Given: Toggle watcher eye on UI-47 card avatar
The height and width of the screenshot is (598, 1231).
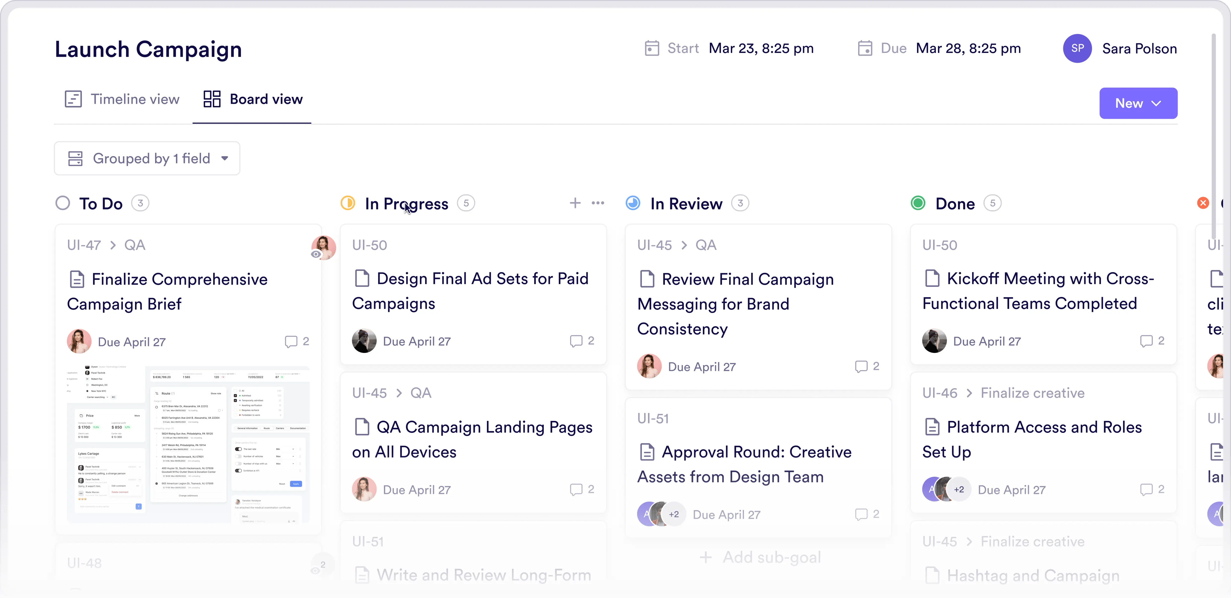Looking at the screenshot, I should [316, 254].
